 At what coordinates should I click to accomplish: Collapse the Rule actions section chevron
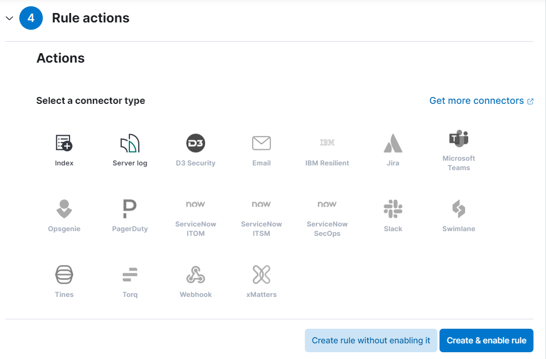tap(9, 18)
